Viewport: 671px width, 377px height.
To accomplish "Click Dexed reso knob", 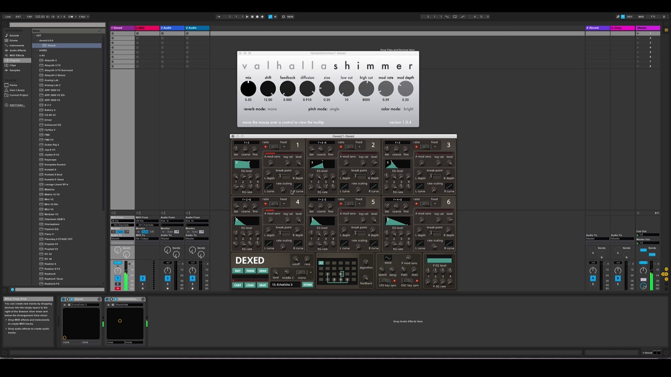I will tap(307, 259).
